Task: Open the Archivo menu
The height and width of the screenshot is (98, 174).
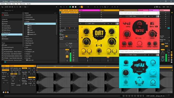Action: (3, 4)
